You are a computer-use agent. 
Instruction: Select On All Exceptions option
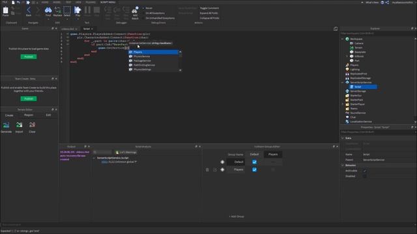click(154, 13)
